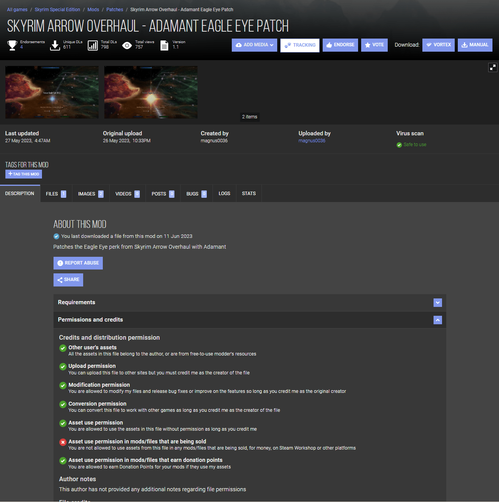Screen dimensions: 499x502
Task: Switch to the Files tab
Action: 55,194
